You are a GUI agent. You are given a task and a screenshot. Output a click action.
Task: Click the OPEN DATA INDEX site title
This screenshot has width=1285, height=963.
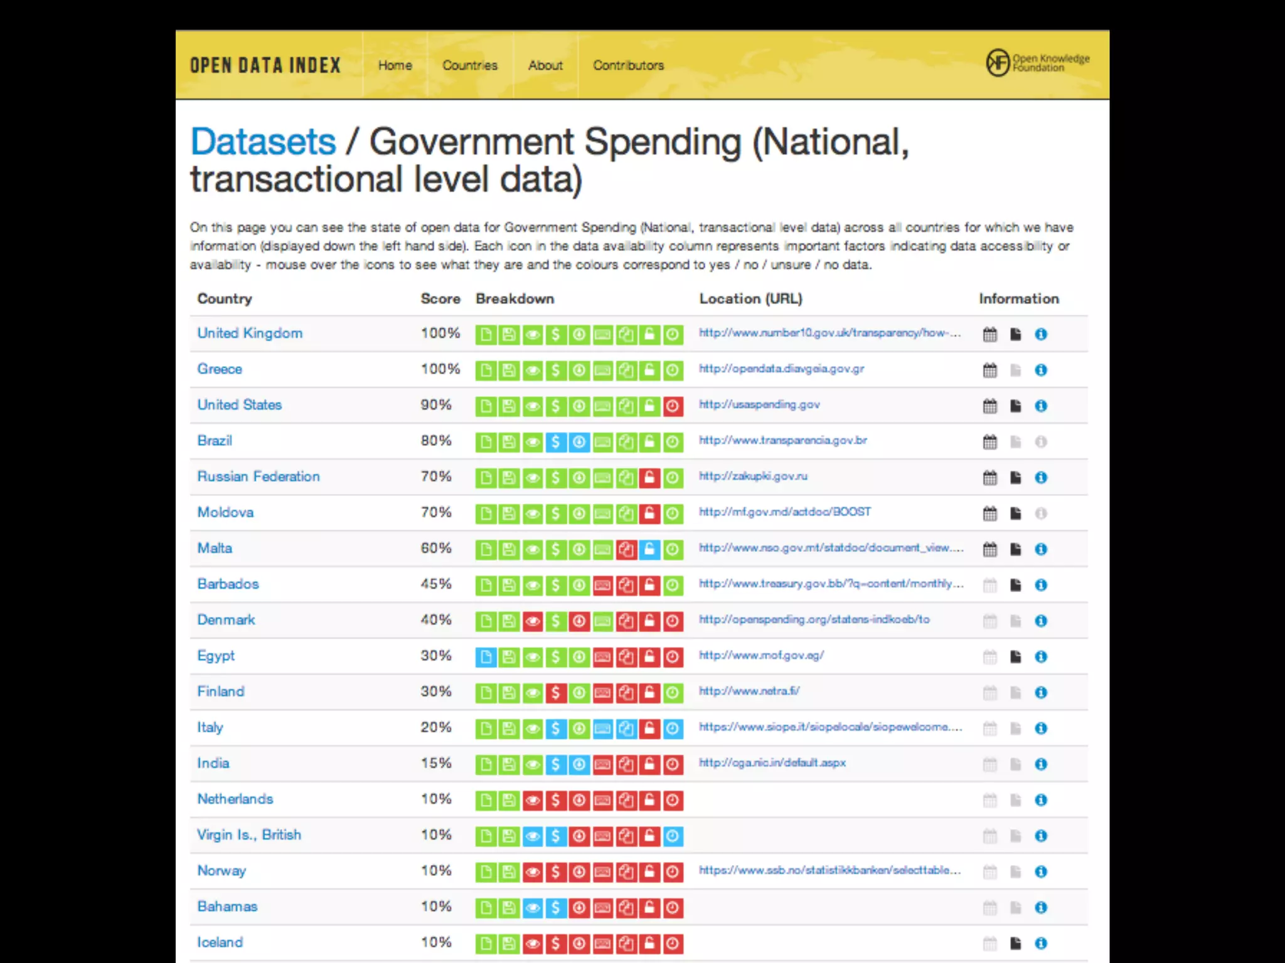pyautogui.click(x=265, y=65)
